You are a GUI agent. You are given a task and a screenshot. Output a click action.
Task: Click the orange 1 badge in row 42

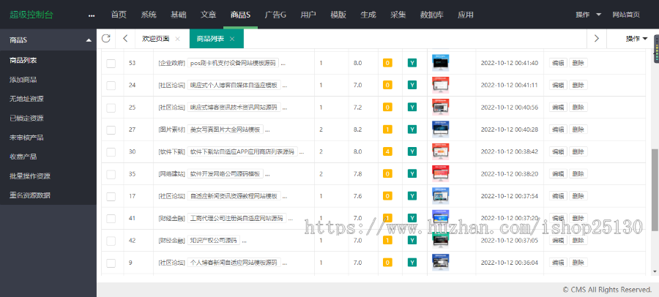click(x=387, y=240)
